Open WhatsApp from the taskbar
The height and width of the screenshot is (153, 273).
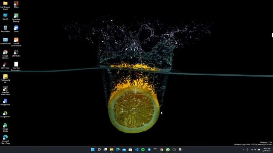coord(168,150)
